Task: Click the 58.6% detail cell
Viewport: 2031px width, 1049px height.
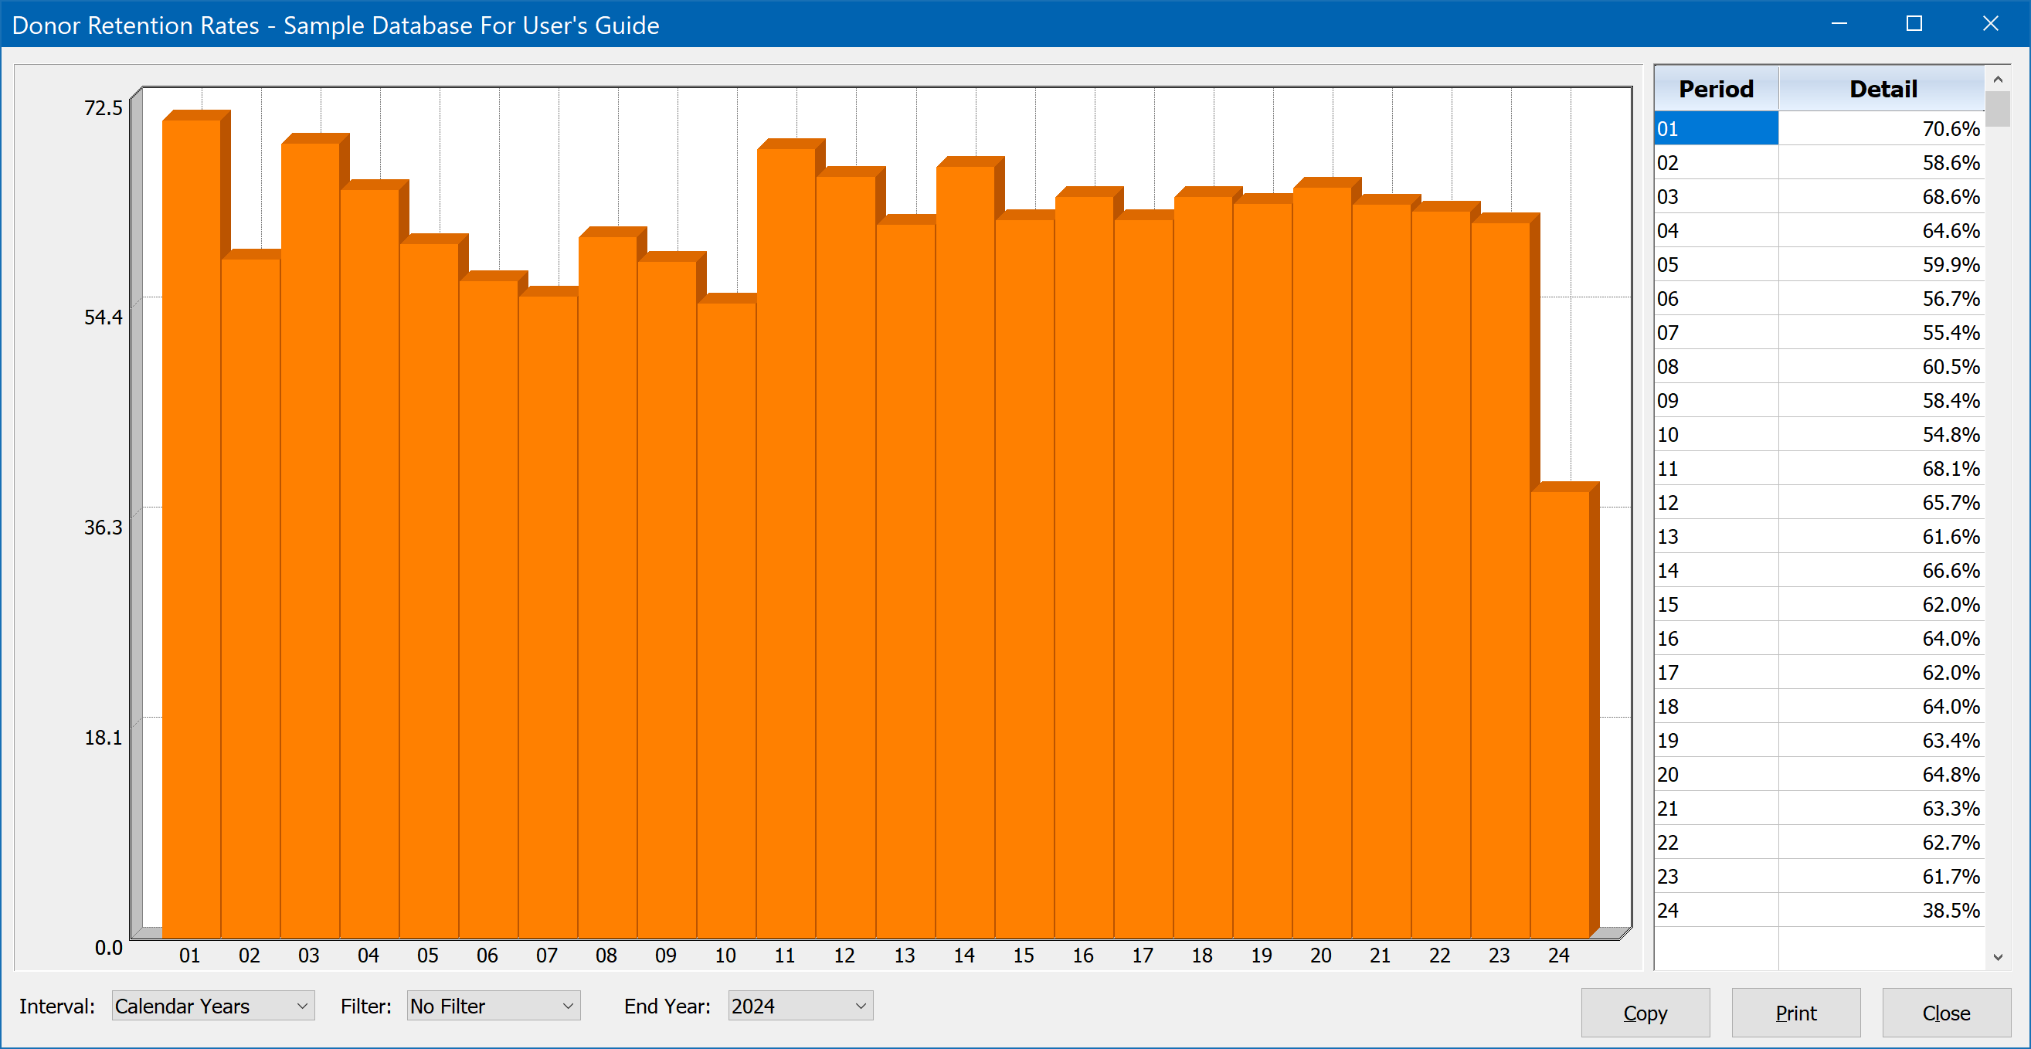Action: pyautogui.click(x=1882, y=162)
